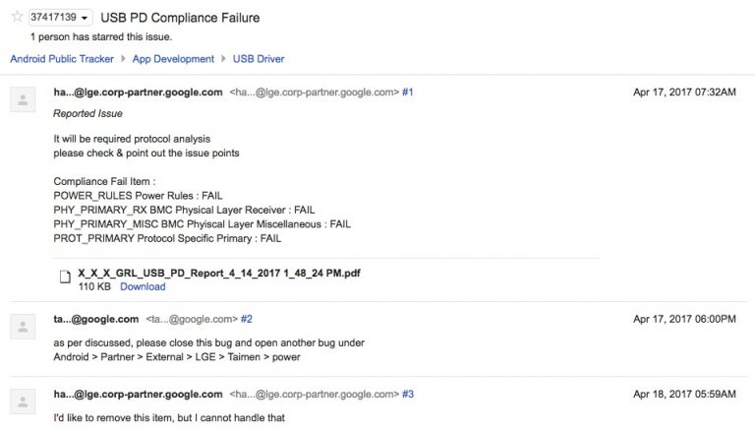Download the GRL USB PD report PDF
This screenshot has height=434, width=755.
143,286
